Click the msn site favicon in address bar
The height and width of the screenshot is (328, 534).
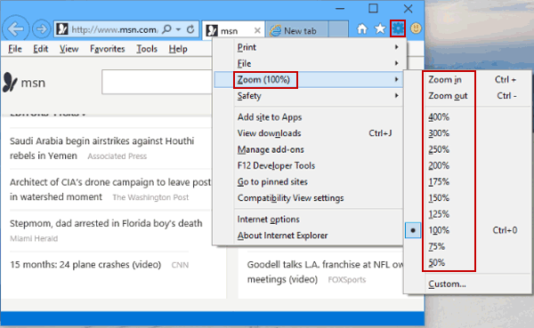(x=62, y=29)
